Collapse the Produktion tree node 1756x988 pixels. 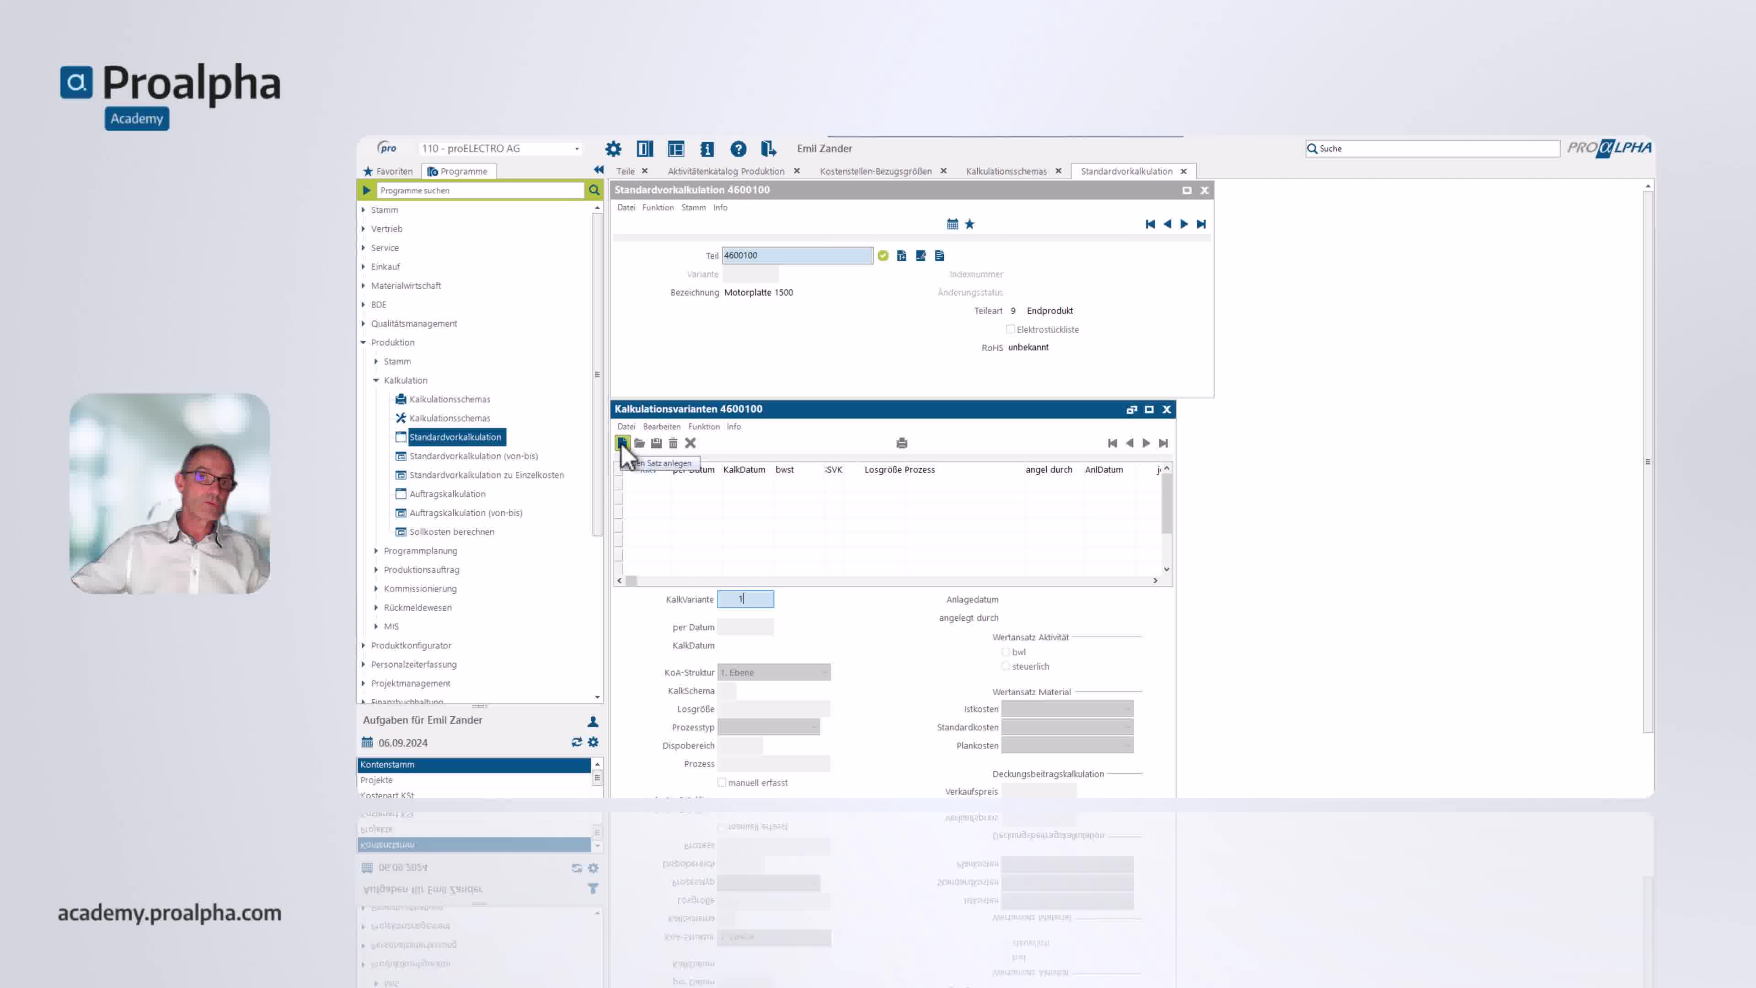pyautogui.click(x=364, y=342)
